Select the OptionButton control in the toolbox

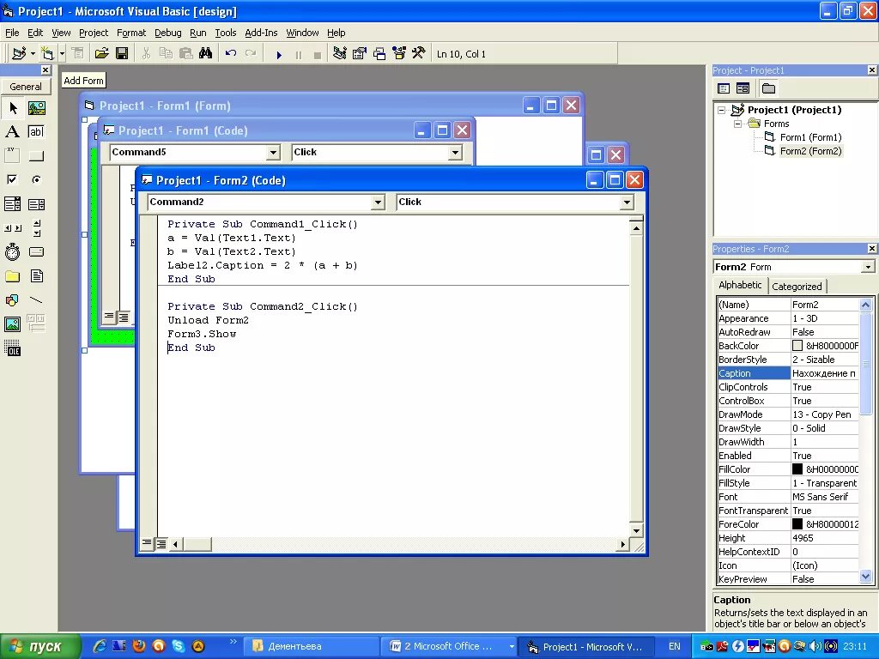(x=36, y=179)
